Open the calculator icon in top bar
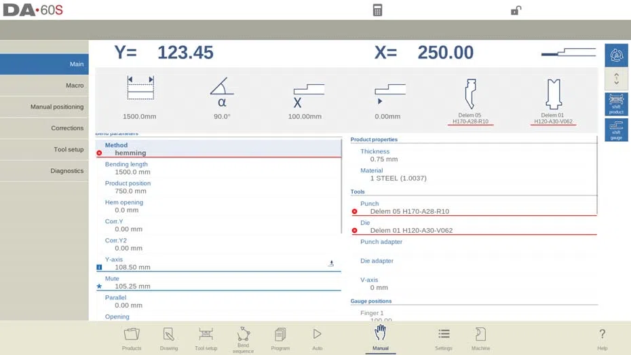 tap(377, 10)
